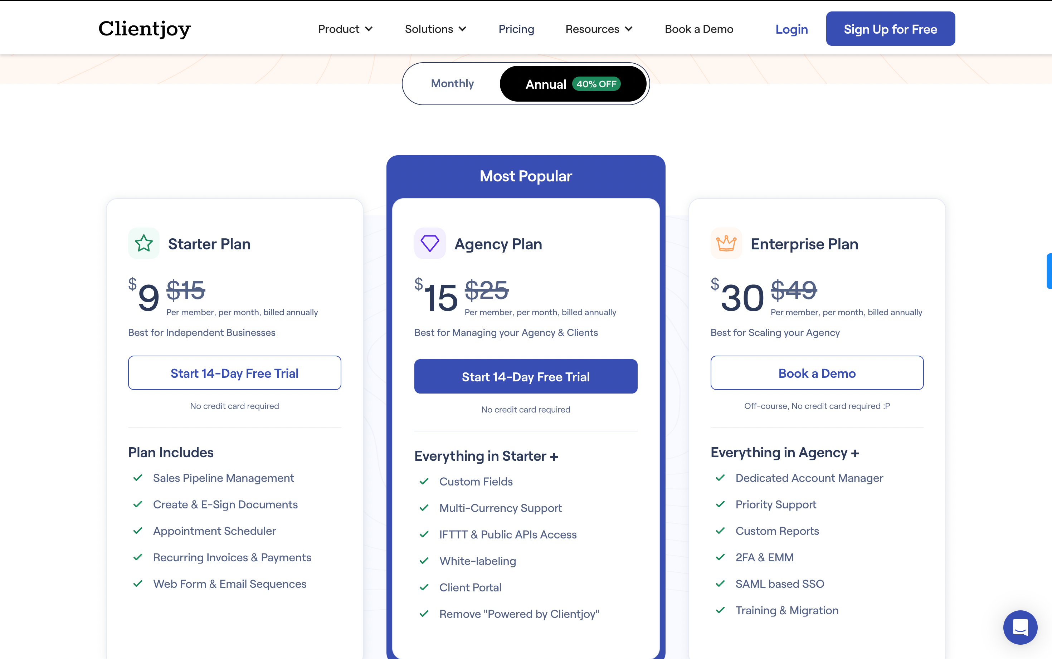The width and height of the screenshot is (1052, 659).
Task: Start the Starter Plan free trial
Action: tap(234, 373)
